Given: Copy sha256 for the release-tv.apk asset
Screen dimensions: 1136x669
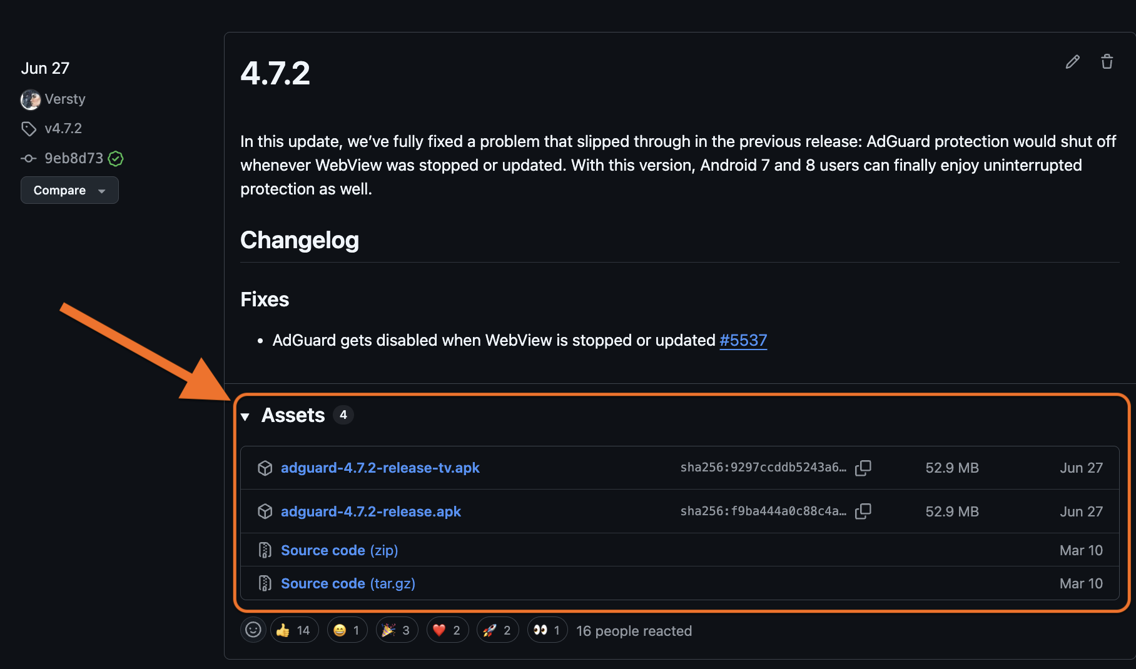Looking at the screenshot, I should point(863,468).
